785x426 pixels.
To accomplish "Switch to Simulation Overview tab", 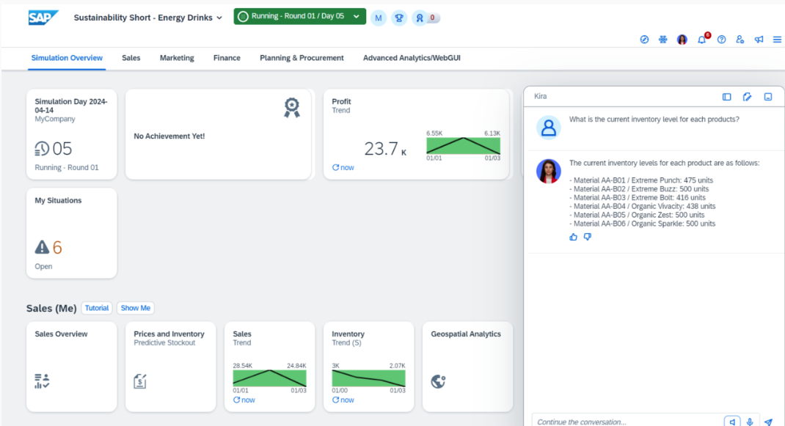I will coord(67,58).
